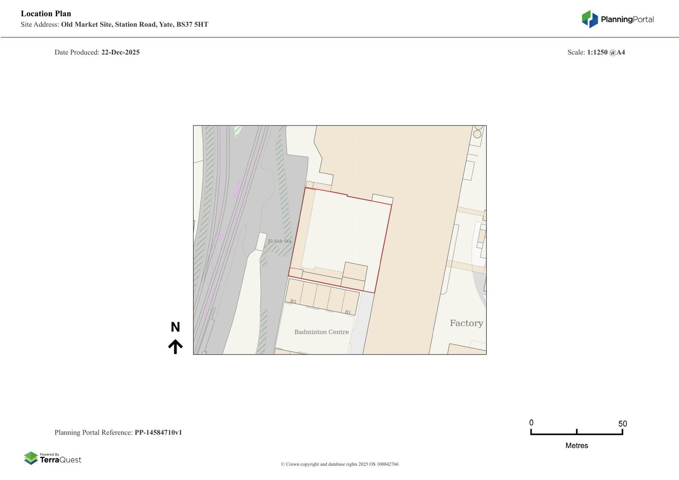Click the B5 unit label on map
Image resolution: width=679 pixels, height=480 pixels.
(x=293, y=301)
